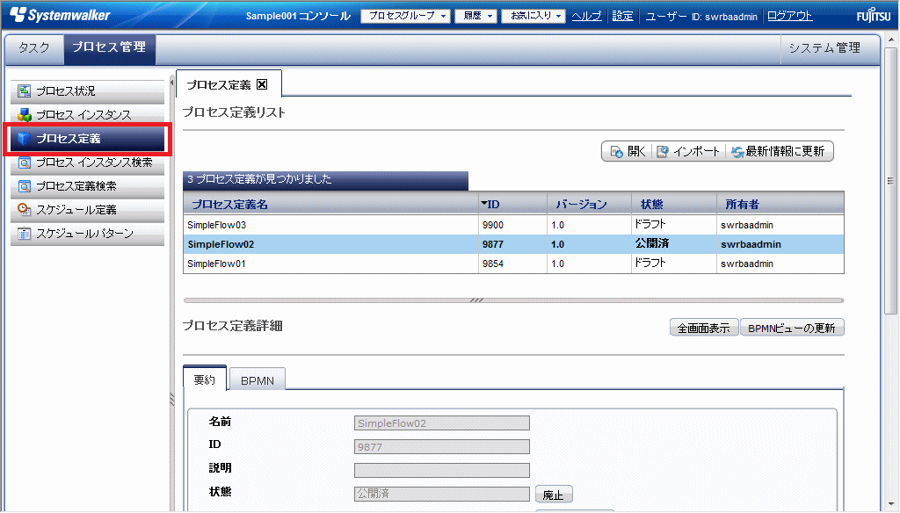Screen dimensions: 900x513
Task: Click the vertical page scrollbar thumb
Action: [890, 181]
